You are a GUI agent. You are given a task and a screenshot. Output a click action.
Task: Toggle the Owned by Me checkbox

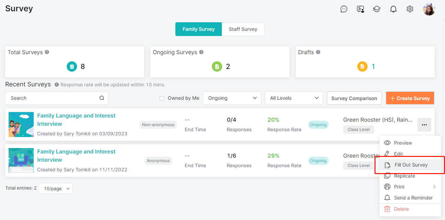tap(162, 98)
